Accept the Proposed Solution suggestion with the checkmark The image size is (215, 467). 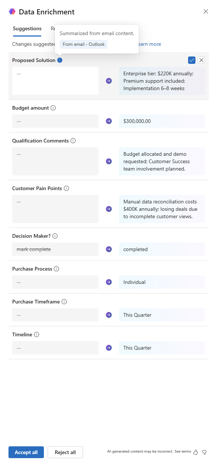(192, 60)
